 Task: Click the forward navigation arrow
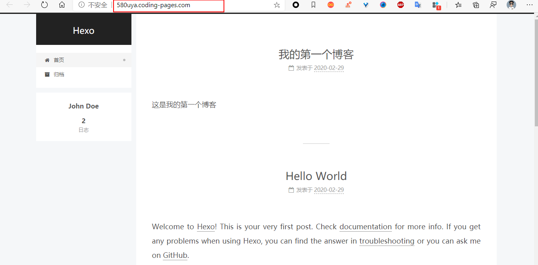click(x=27, y=5)
